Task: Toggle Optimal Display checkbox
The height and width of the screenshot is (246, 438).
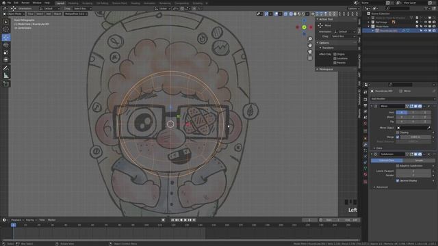Action: point(398,180)
